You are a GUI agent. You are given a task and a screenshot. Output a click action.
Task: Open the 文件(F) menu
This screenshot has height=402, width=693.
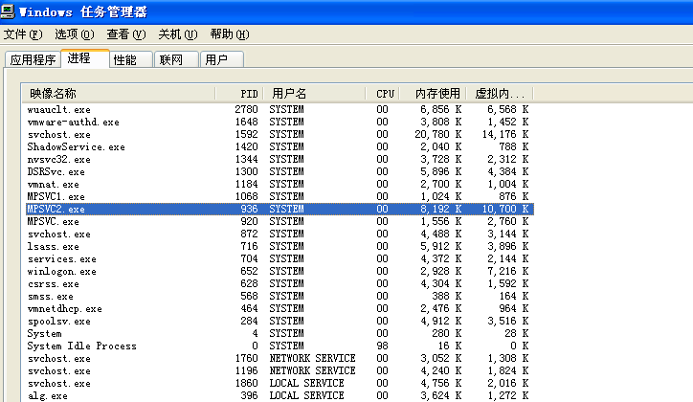point(23,34)
